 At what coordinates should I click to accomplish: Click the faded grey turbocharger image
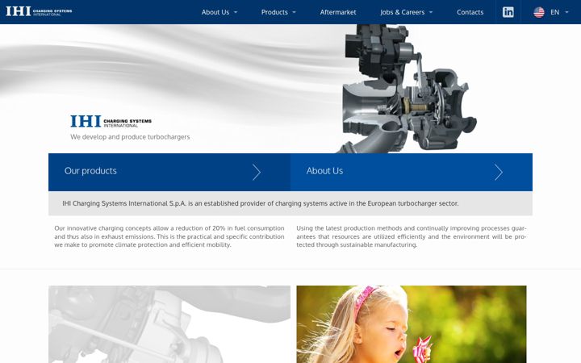[x=169, y=324]
